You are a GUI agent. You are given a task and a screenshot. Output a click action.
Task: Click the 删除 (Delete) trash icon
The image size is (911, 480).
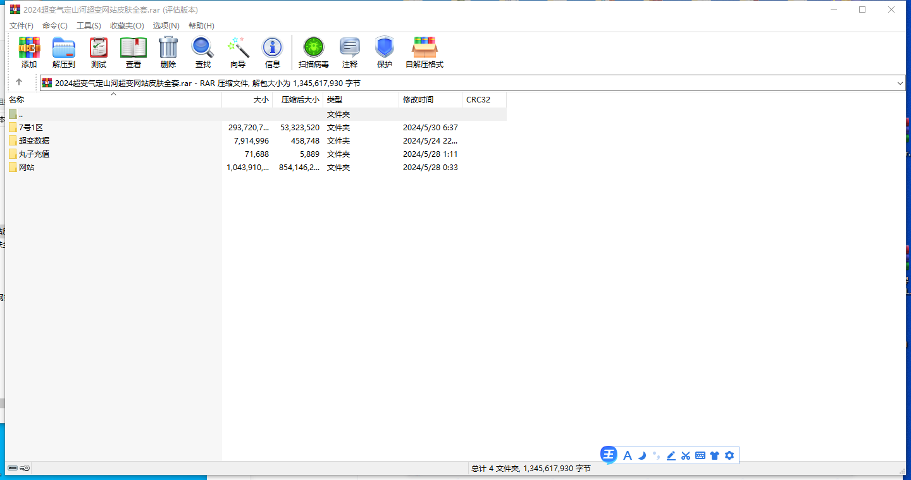pyautogui.click(x=168, y=52)
